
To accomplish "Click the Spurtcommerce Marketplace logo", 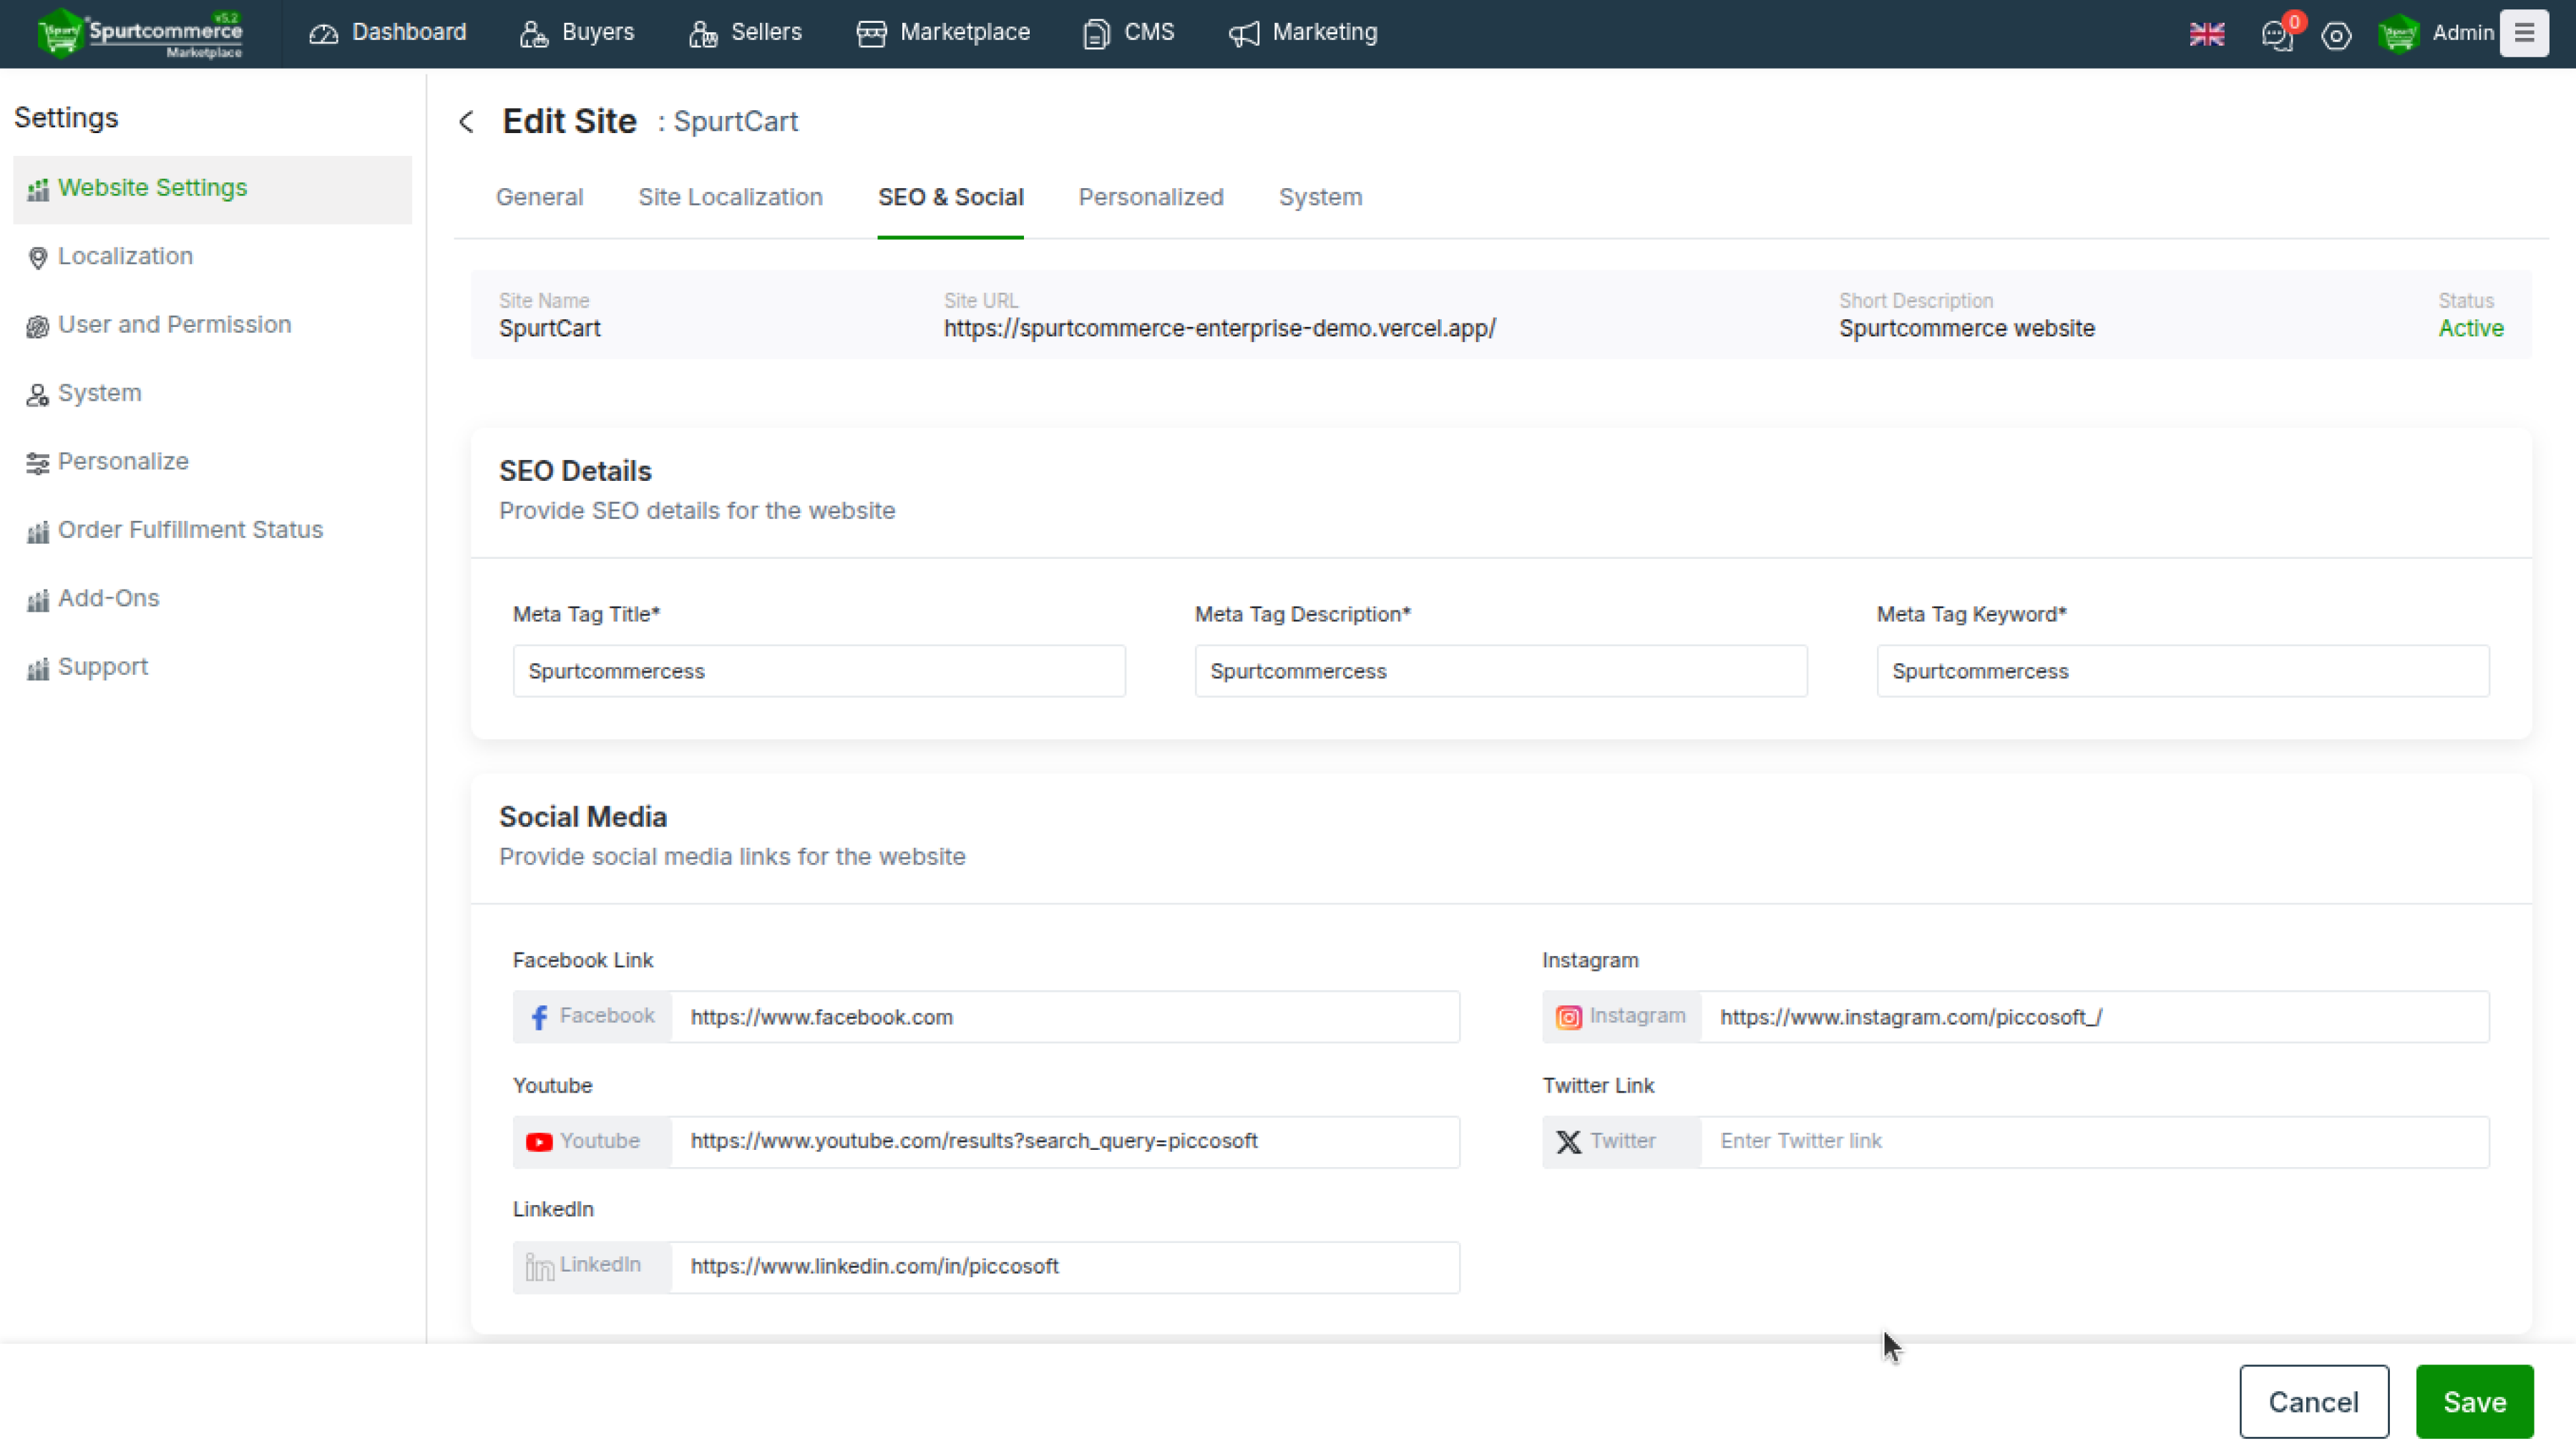I will (141, 33).
